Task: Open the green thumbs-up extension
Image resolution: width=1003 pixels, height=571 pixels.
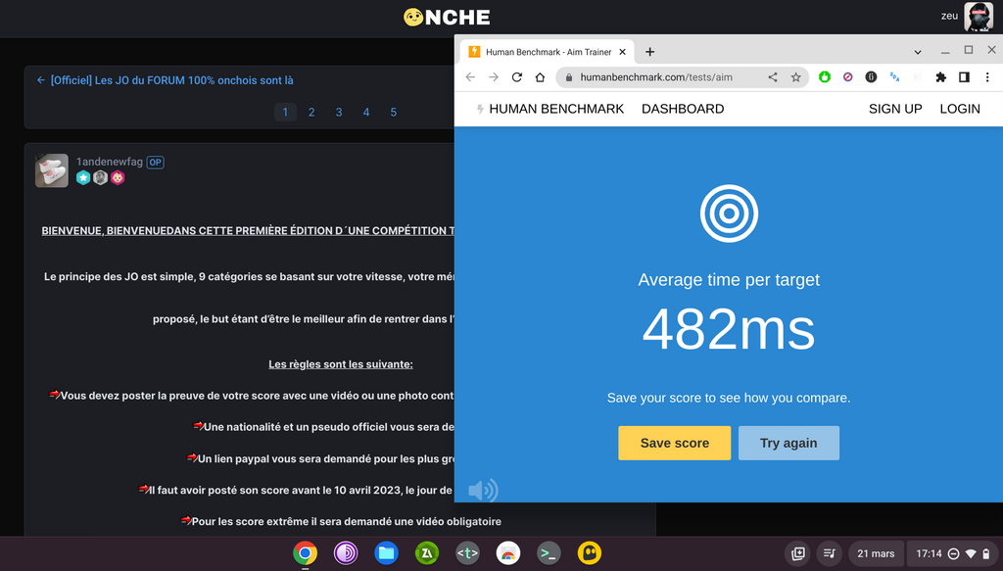Action: [825, 77]
